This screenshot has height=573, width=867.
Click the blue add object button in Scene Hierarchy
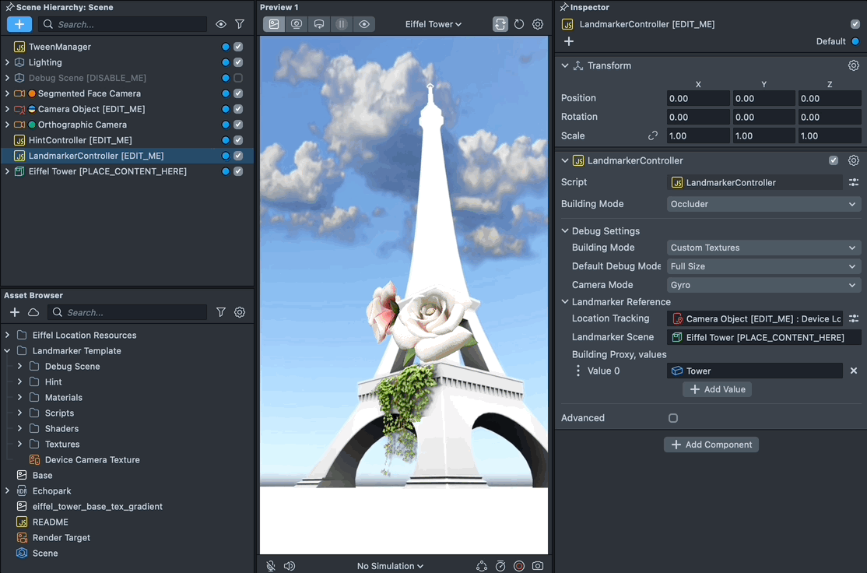tap(19, 24)
